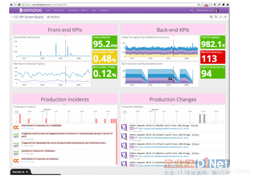Screen dimensions: 253x179
Task: Expand the Chat with us plus button
Action: click(27, 172)
